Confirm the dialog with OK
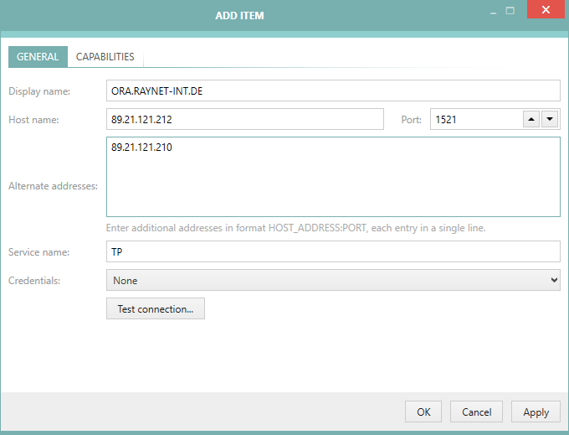Viewport: 569px width, 435px height. pyautogui.click(x=423, y=412)
